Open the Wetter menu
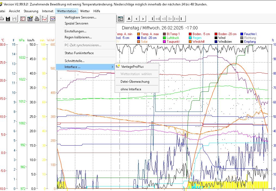 (85, 11)
